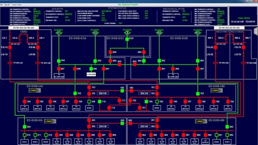Select the EG3 generator icon
This screenshot has height=145, width=258.
point(128,38)
